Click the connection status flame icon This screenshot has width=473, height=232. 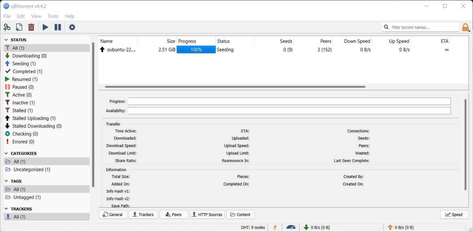point(275,227)
